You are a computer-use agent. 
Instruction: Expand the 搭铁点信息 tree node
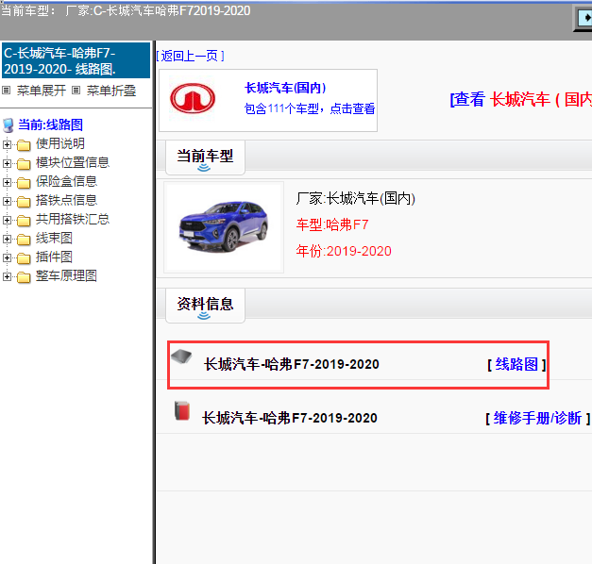click(7, 201)
